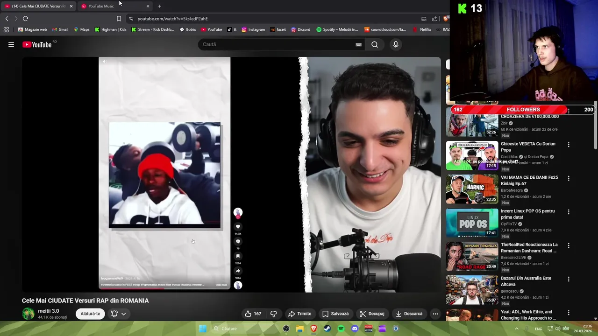Open Incerc Linux POP OS video title
This screenshot has height=336, width=598.
pos(528,214)
